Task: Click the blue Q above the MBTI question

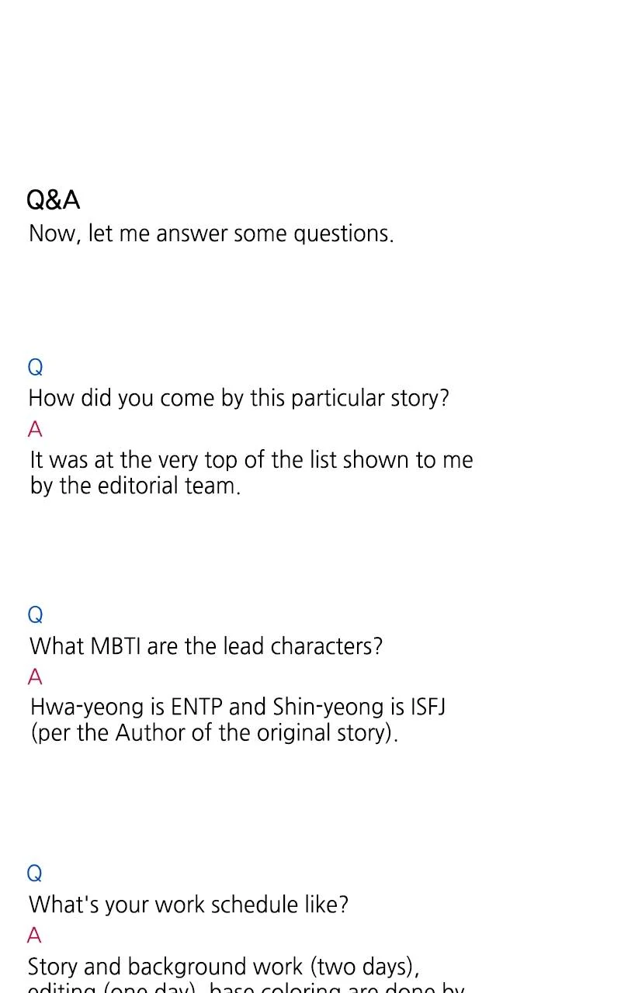Action: click(x=36, y=615)
